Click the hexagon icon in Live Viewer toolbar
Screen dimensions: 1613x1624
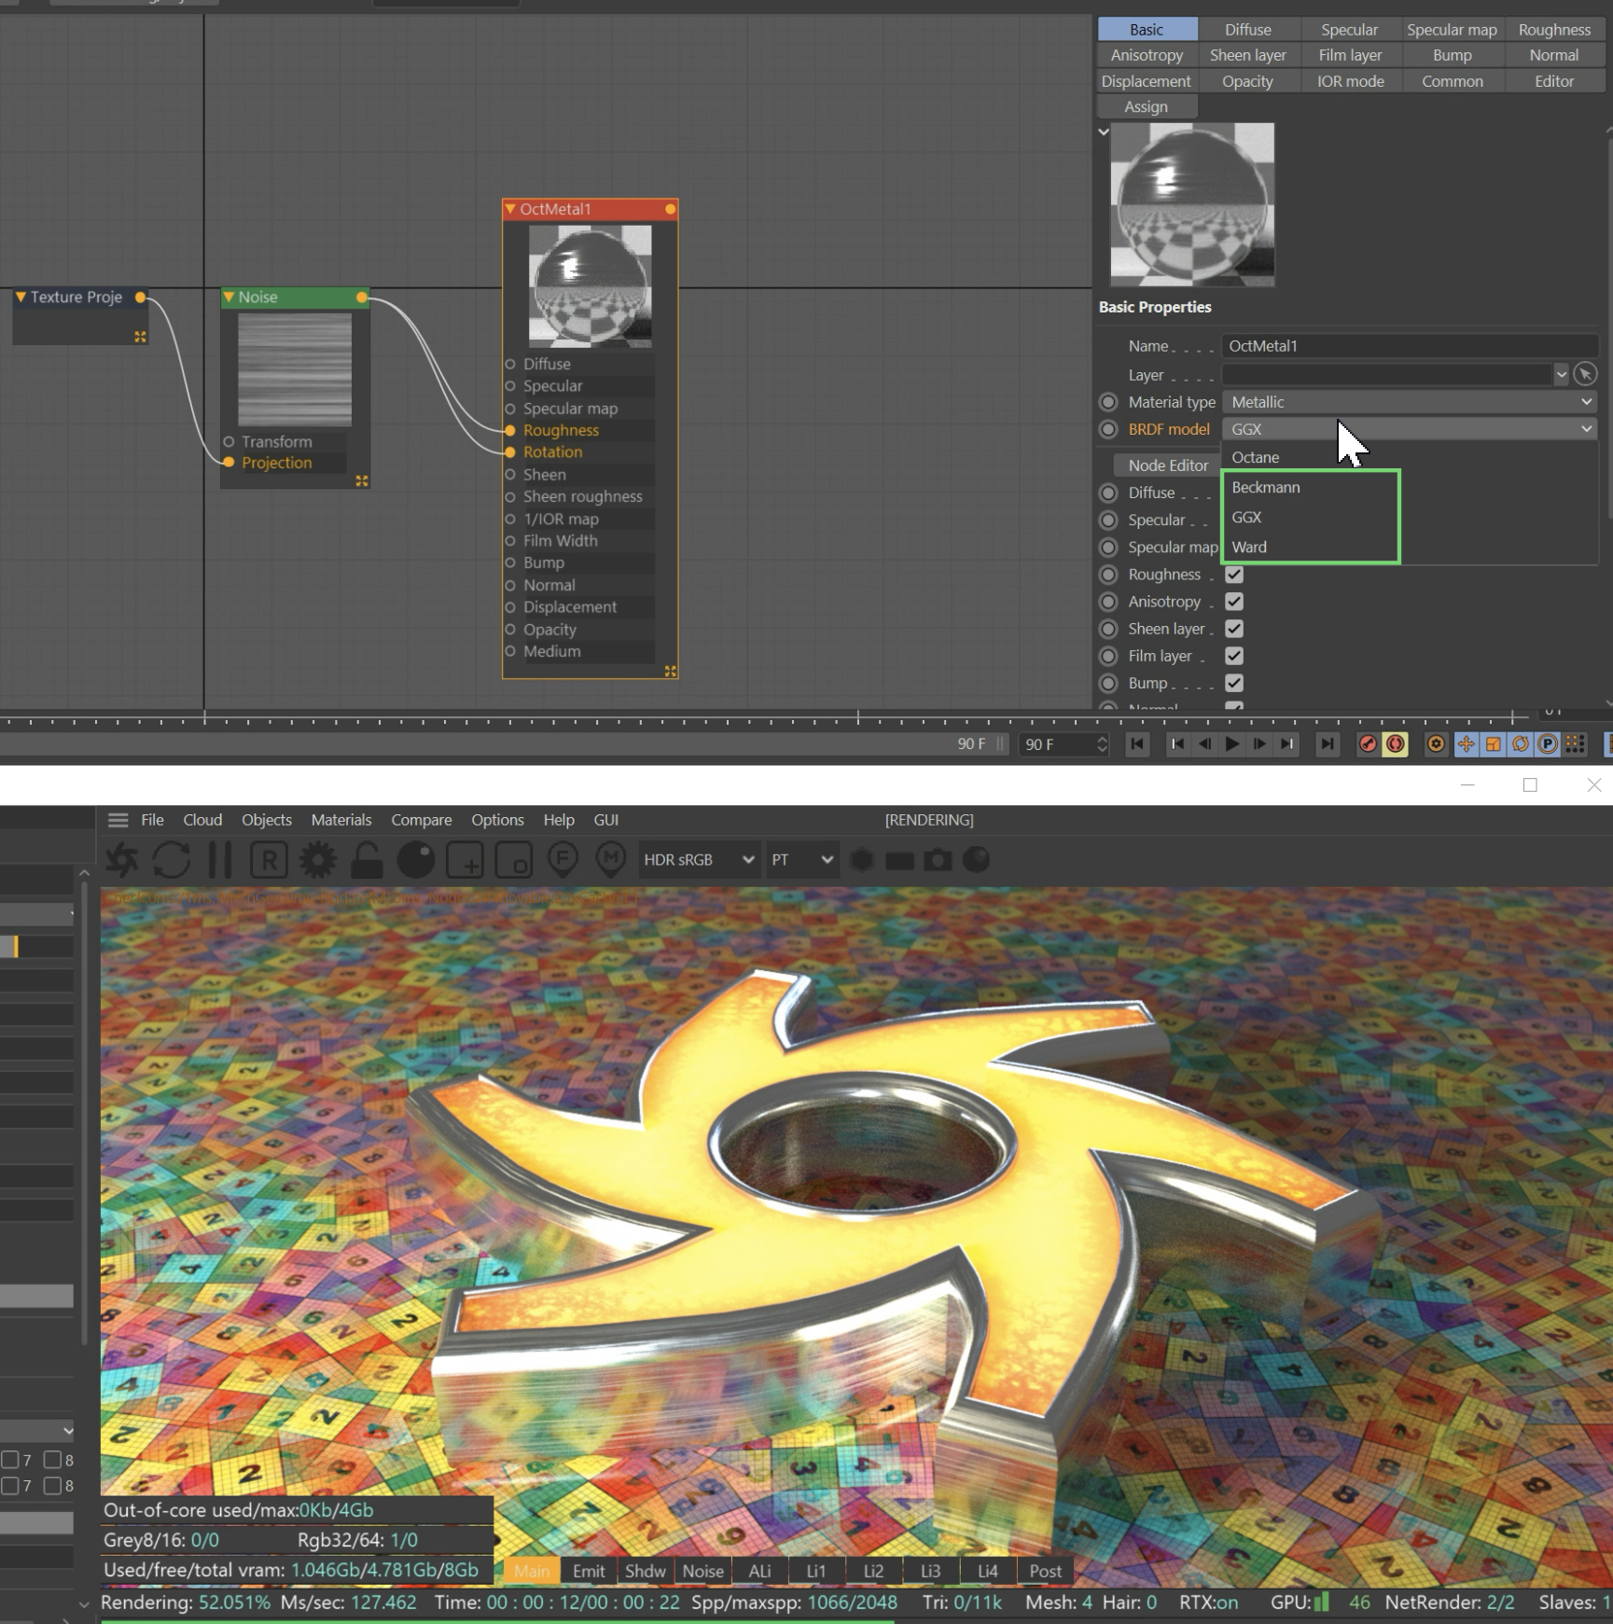pos(862,859)
